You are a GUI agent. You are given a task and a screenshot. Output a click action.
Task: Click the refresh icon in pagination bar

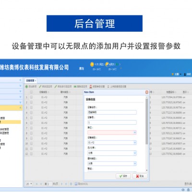71,184
